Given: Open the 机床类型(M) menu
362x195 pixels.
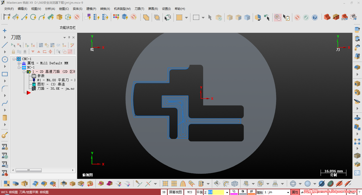Looking at the screenshot, I should pos(122,9).
